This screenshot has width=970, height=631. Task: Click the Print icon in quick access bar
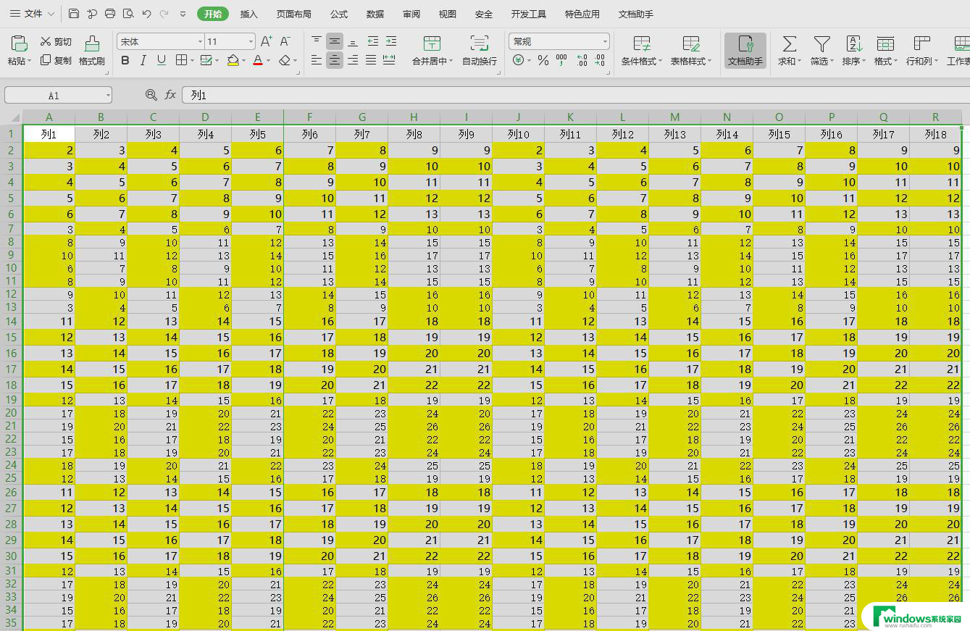coord(110,14)
